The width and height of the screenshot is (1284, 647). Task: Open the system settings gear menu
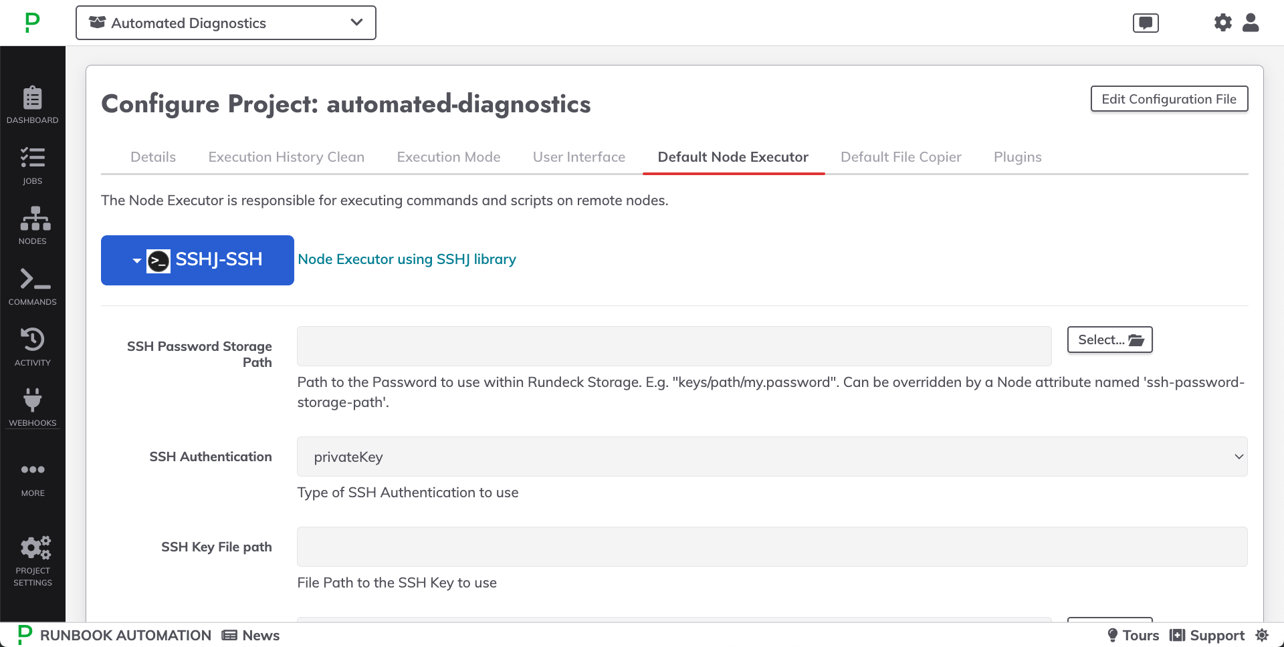pyautogui.click(x=1222, y=23)
